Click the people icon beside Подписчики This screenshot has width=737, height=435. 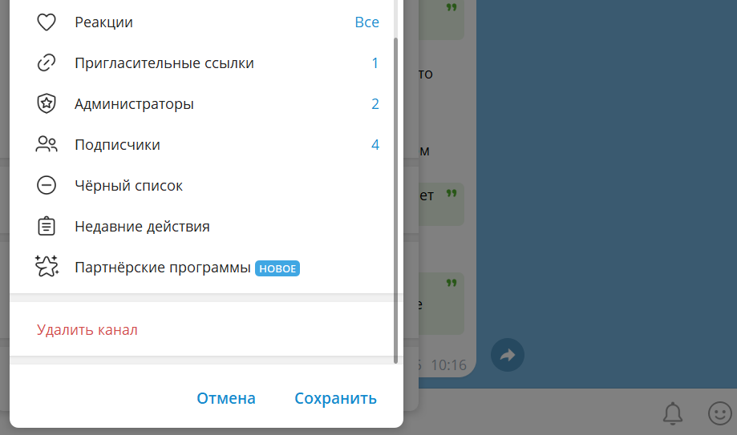coord(47,145)
